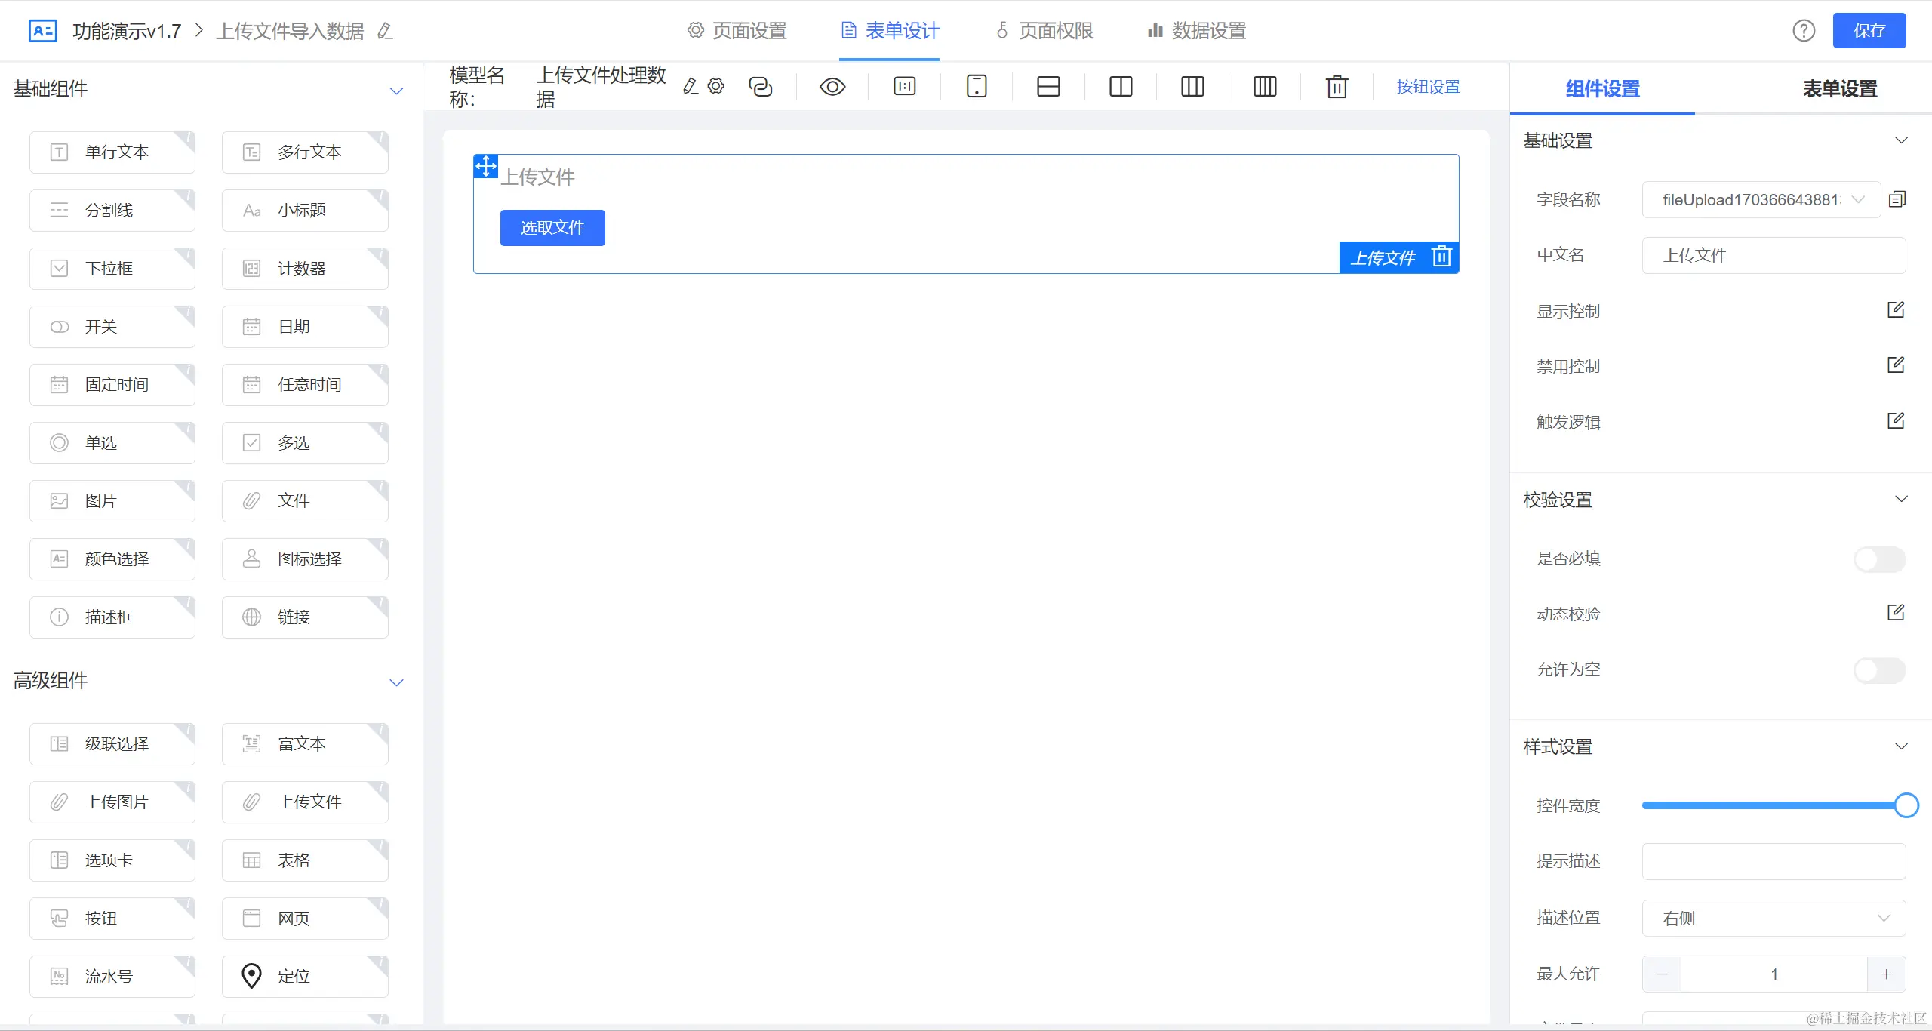Open the model settings gear icon
Image resolution: width=1932 pixels, height=1031 pixels.
coord(716,86)
